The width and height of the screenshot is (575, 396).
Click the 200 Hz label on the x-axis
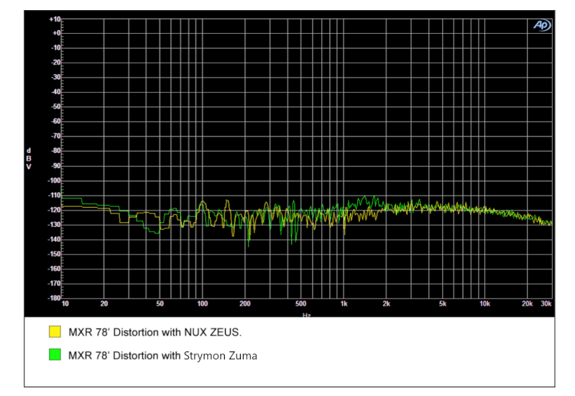pos(245,304)
